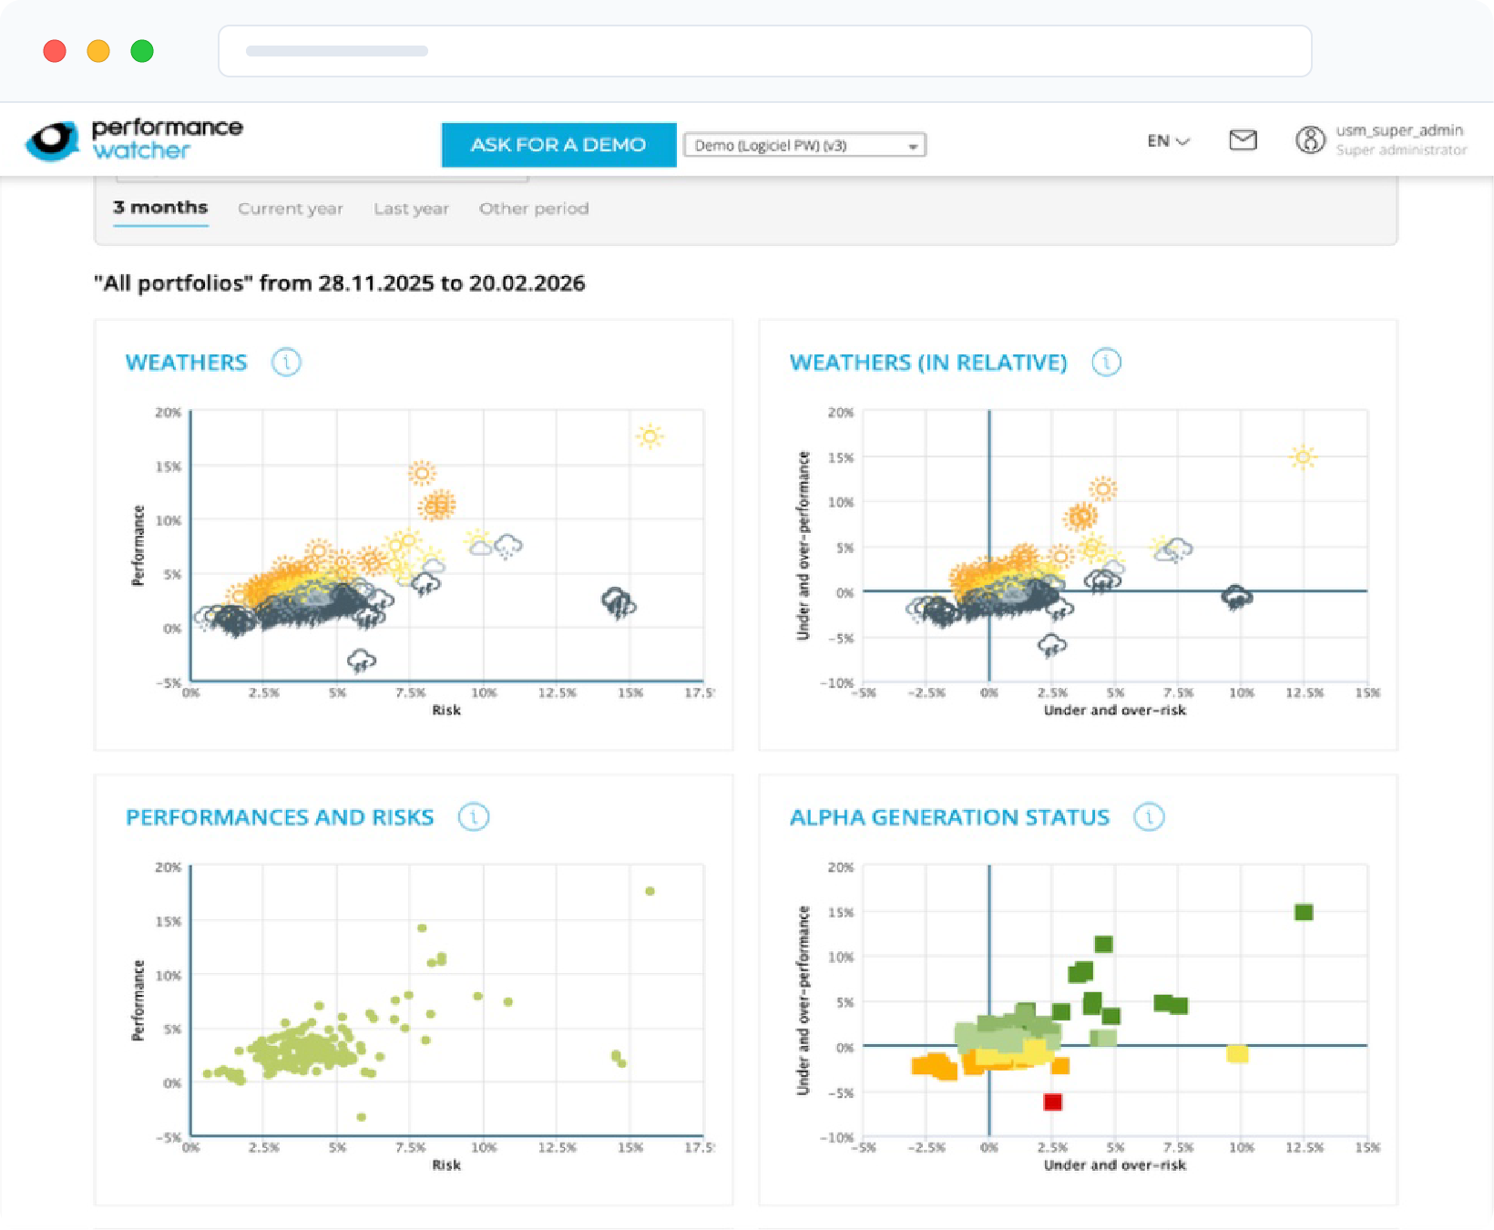Click the top-right green dot in Performances chart
The height and width of the screenshot is (1230, 1494).
[650, 891]
